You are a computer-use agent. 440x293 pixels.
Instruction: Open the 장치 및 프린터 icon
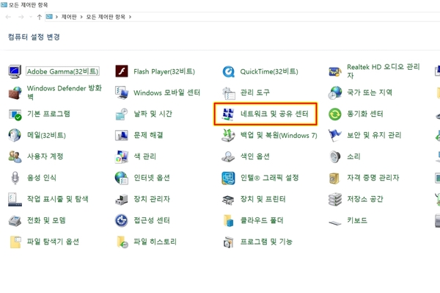point(228,200)
